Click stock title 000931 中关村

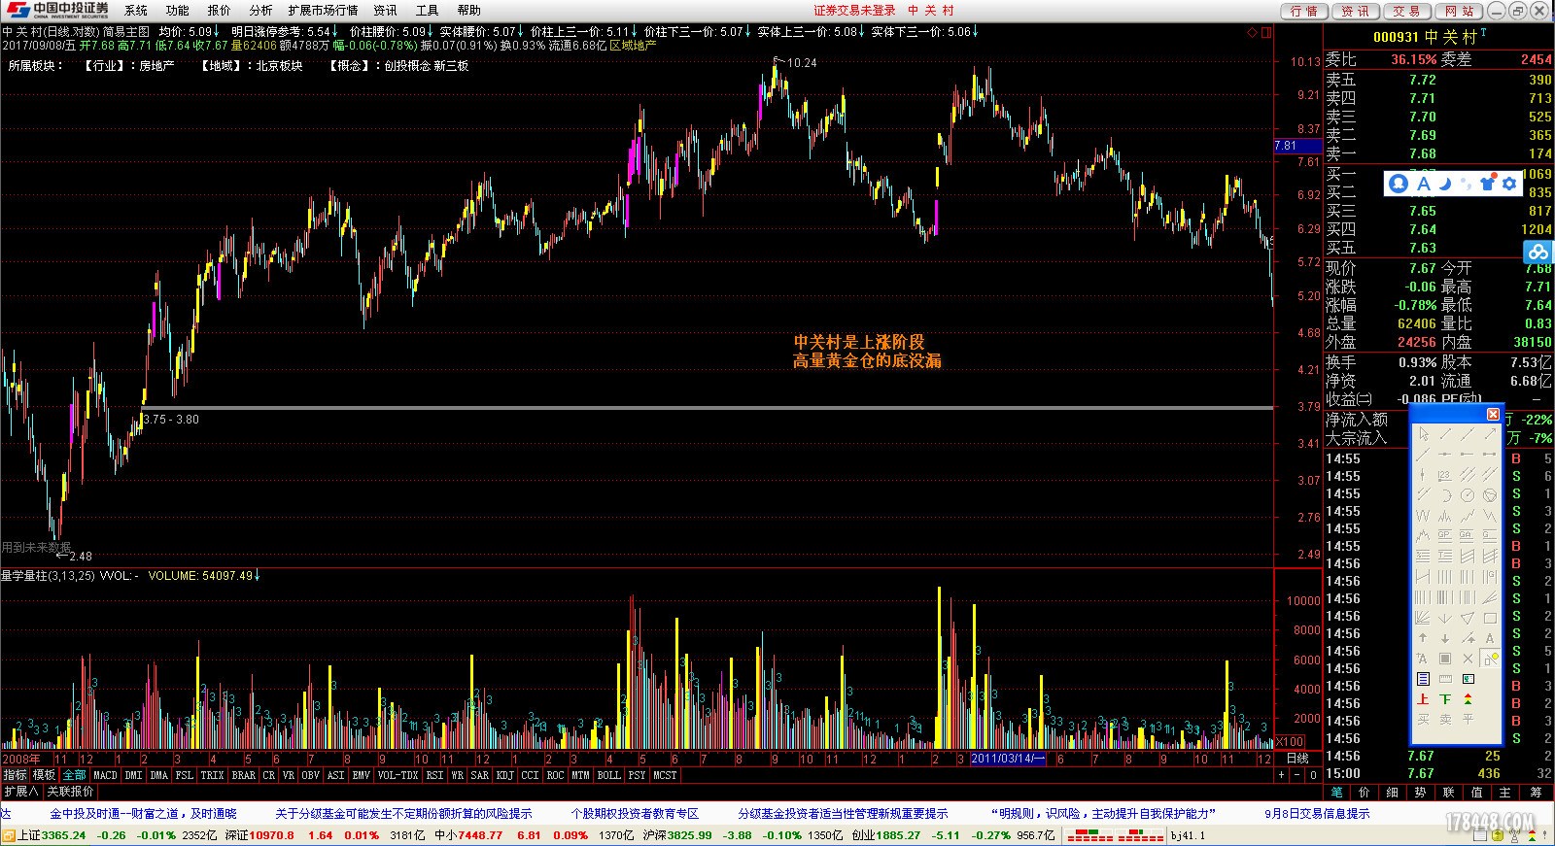[1426, 37]
